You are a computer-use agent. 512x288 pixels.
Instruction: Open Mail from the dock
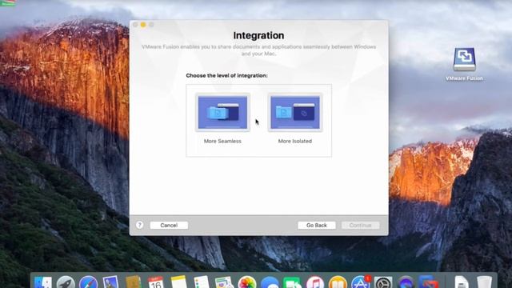[110, 282]
